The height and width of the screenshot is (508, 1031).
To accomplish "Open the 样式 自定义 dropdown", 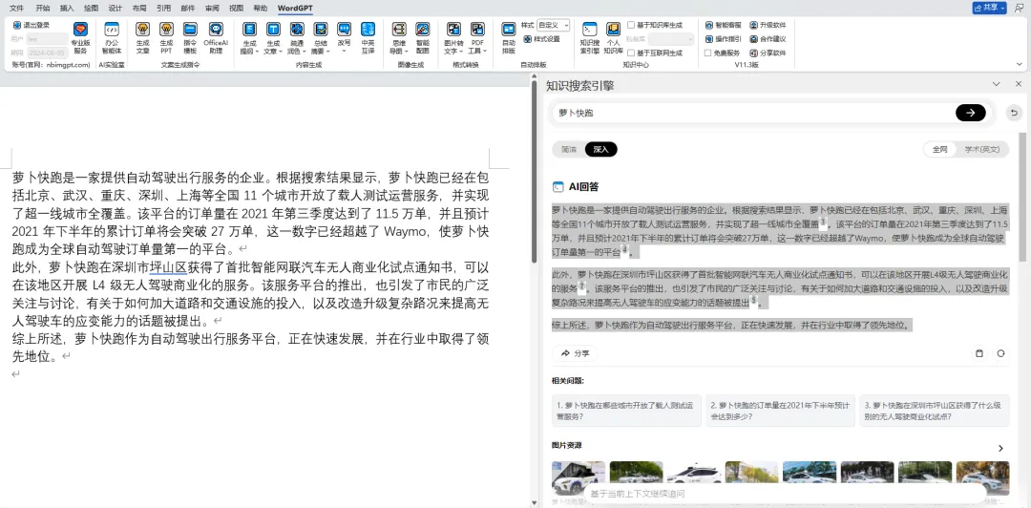I will (x=553, y=25).
